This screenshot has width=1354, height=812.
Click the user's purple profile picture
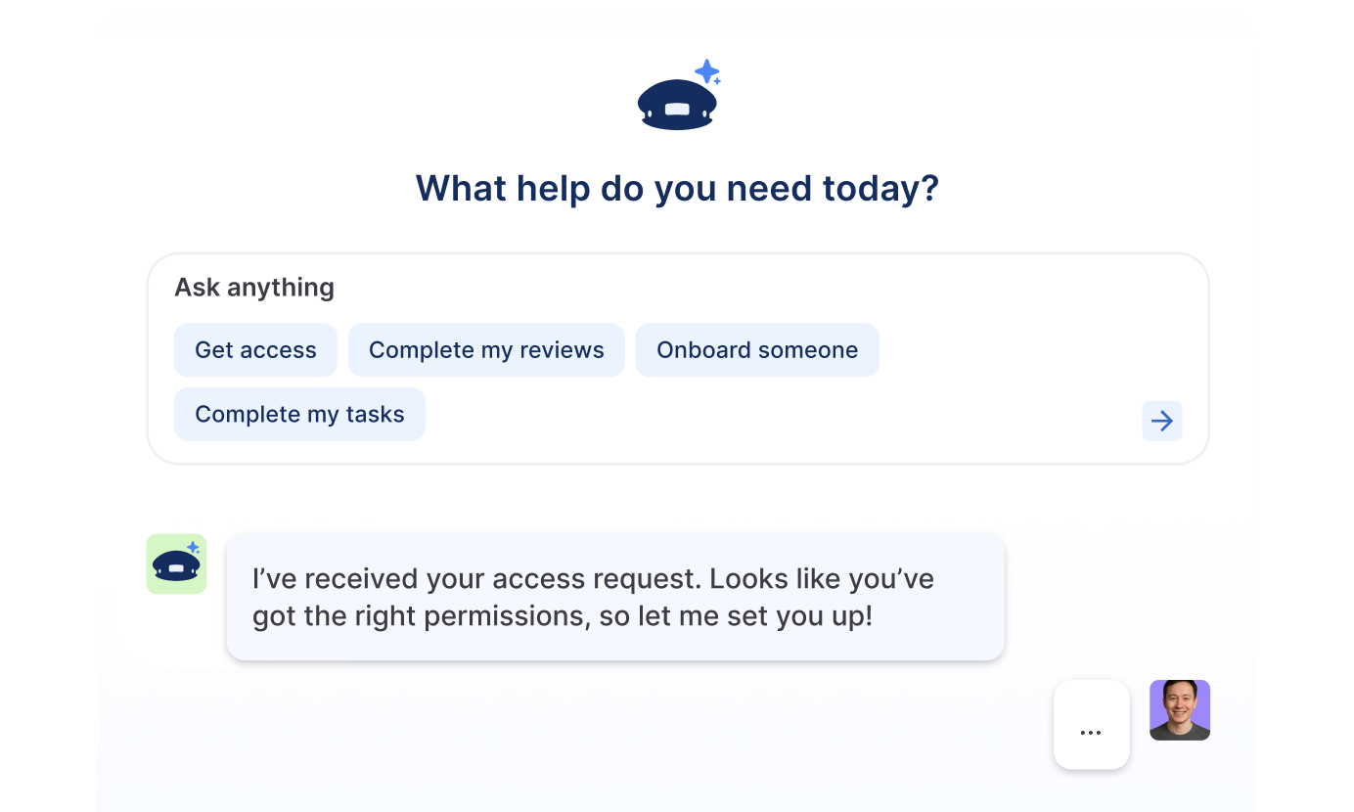1179,709
